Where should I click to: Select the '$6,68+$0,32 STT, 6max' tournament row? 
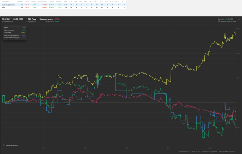coord(63,5)
